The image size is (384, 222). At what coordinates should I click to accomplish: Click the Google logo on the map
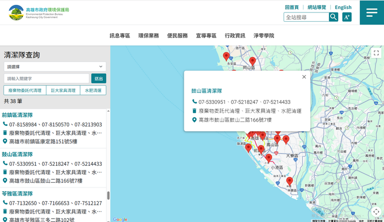point(120,219)
